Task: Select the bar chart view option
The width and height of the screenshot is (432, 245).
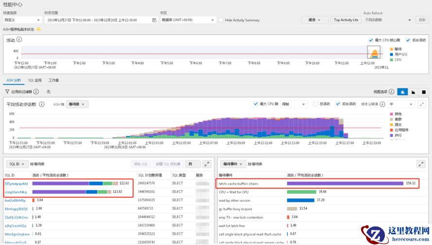Action: [x=403, y=92]
